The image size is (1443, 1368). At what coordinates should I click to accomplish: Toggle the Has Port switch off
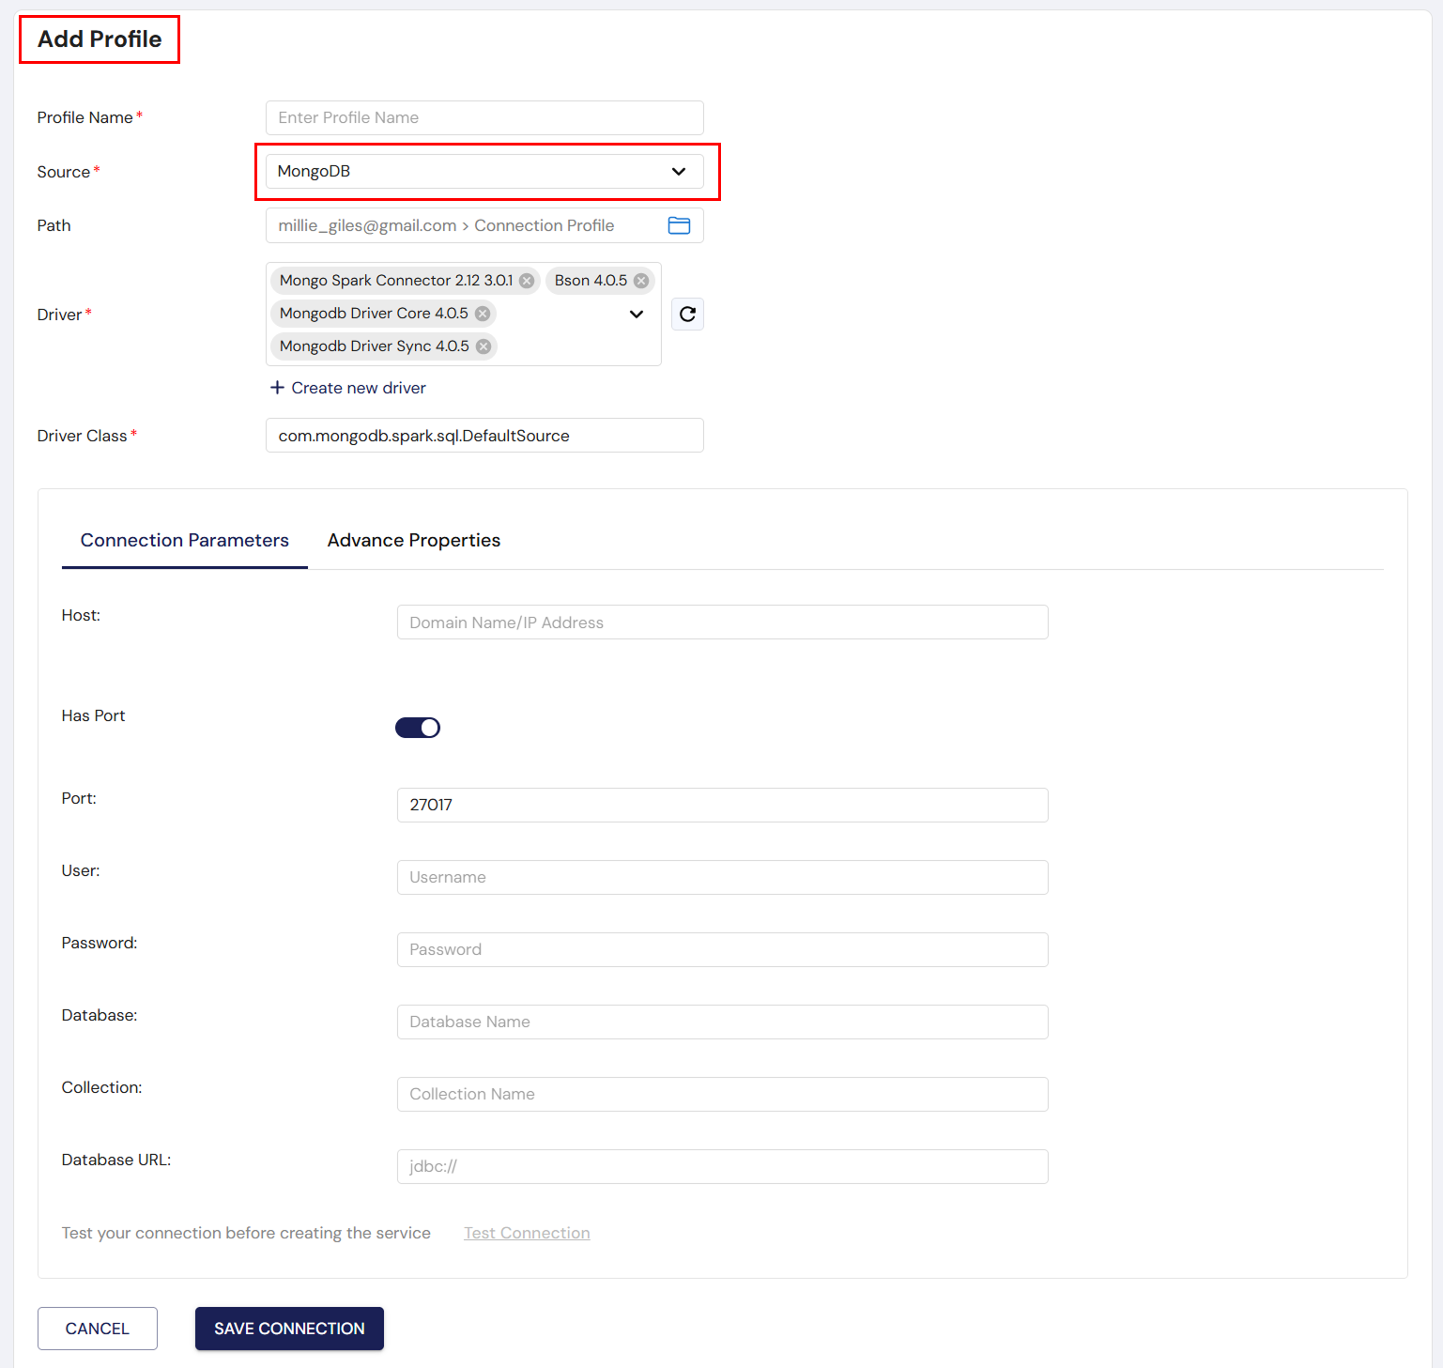point(418,728)
